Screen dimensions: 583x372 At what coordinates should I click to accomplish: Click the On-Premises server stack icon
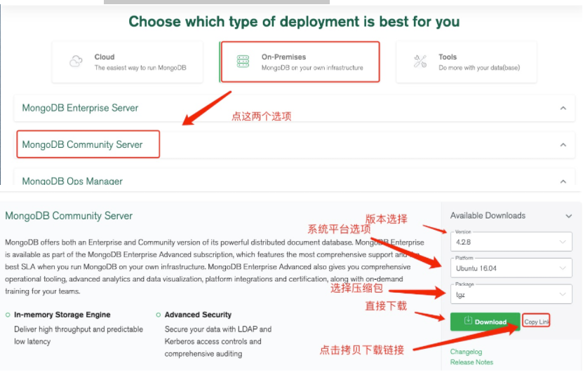click(x=243, y=61)
